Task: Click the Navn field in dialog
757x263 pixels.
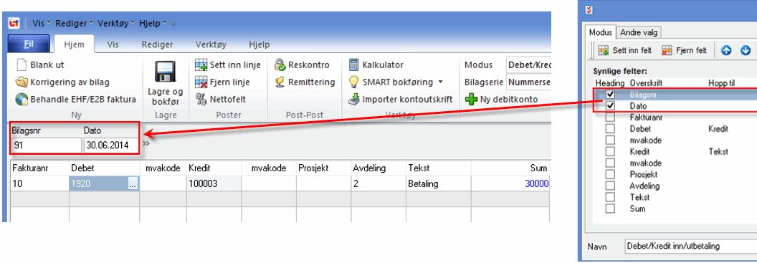Action: 691,246
